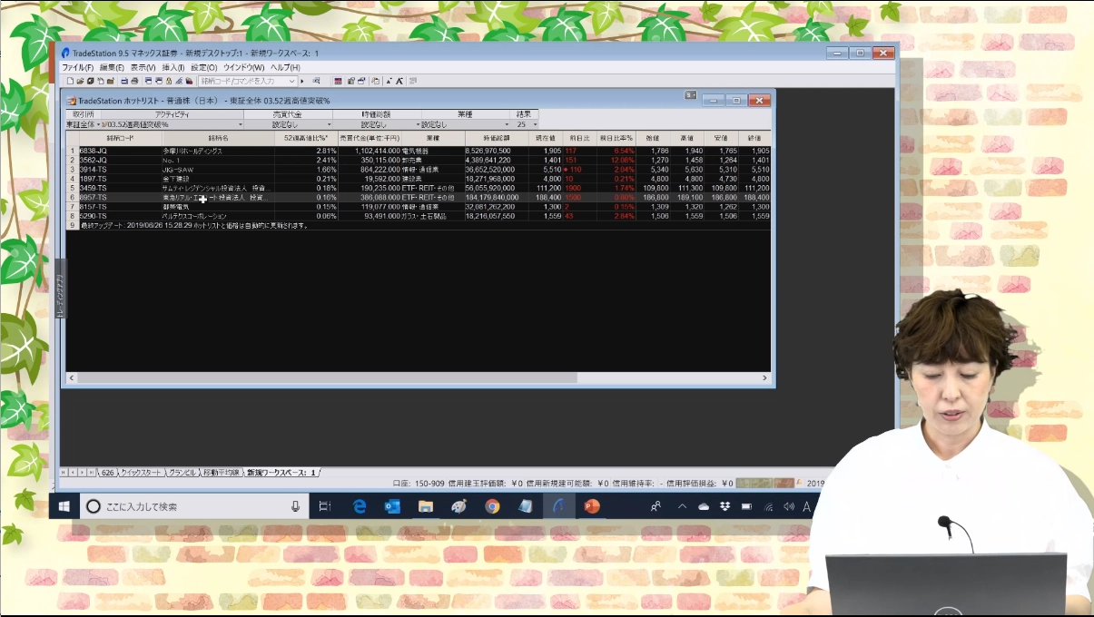Click the TradeStation taskbar icon
The height and width of the screenshot is (617, 1094).
click(x=559, y=506)
